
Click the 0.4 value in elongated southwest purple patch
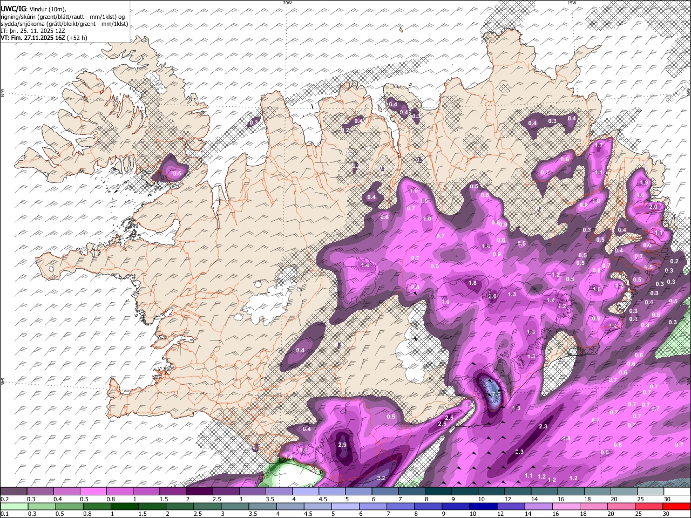[301, 350]
